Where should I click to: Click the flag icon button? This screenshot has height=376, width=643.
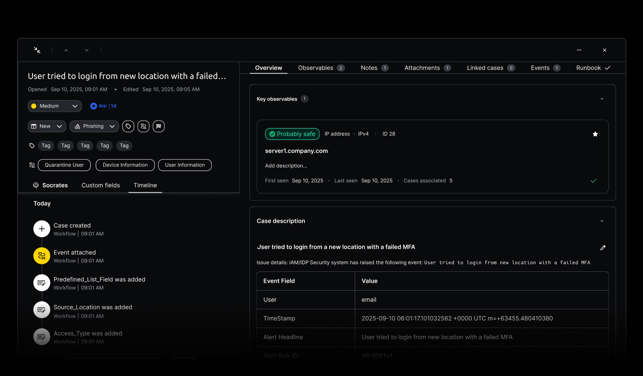(158, 126)
